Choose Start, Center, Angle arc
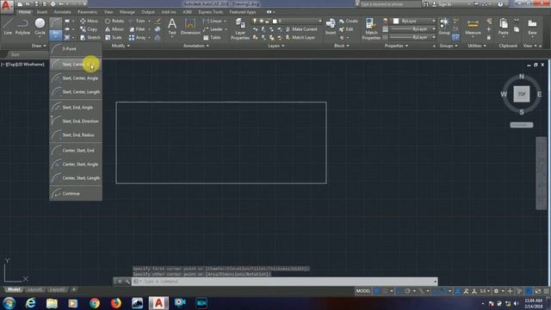The height and width of the screenshot is (310, 551). [x=76, y=78]
